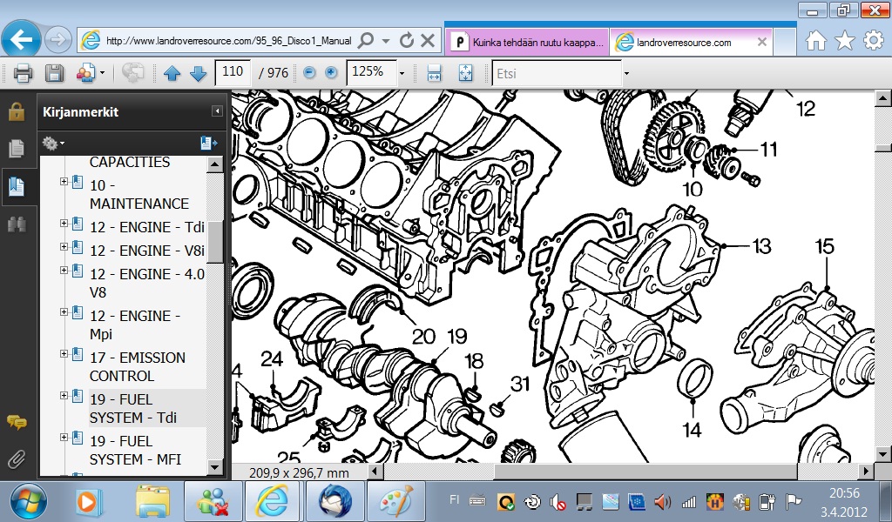892x522 pixels.
Task: Expand the '17 - EMISSION CONTROL' bookmark
Action: click(64, 354)
